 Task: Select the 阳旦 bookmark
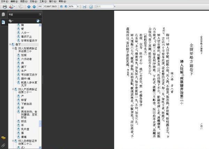pyautogui.click(x=24, y=121)
